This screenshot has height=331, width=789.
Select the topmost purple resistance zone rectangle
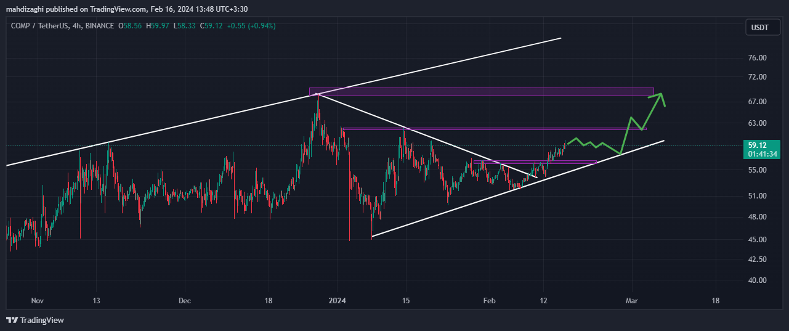(x=481, y=92)
